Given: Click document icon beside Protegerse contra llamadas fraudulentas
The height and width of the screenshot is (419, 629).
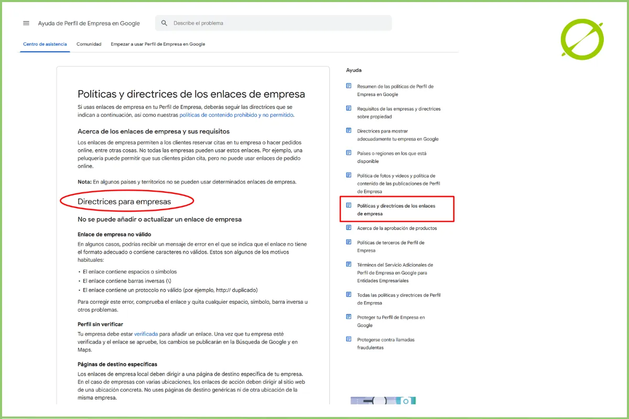Looking at the screenshot, I should pyautogui.click(x=349, y=339).
